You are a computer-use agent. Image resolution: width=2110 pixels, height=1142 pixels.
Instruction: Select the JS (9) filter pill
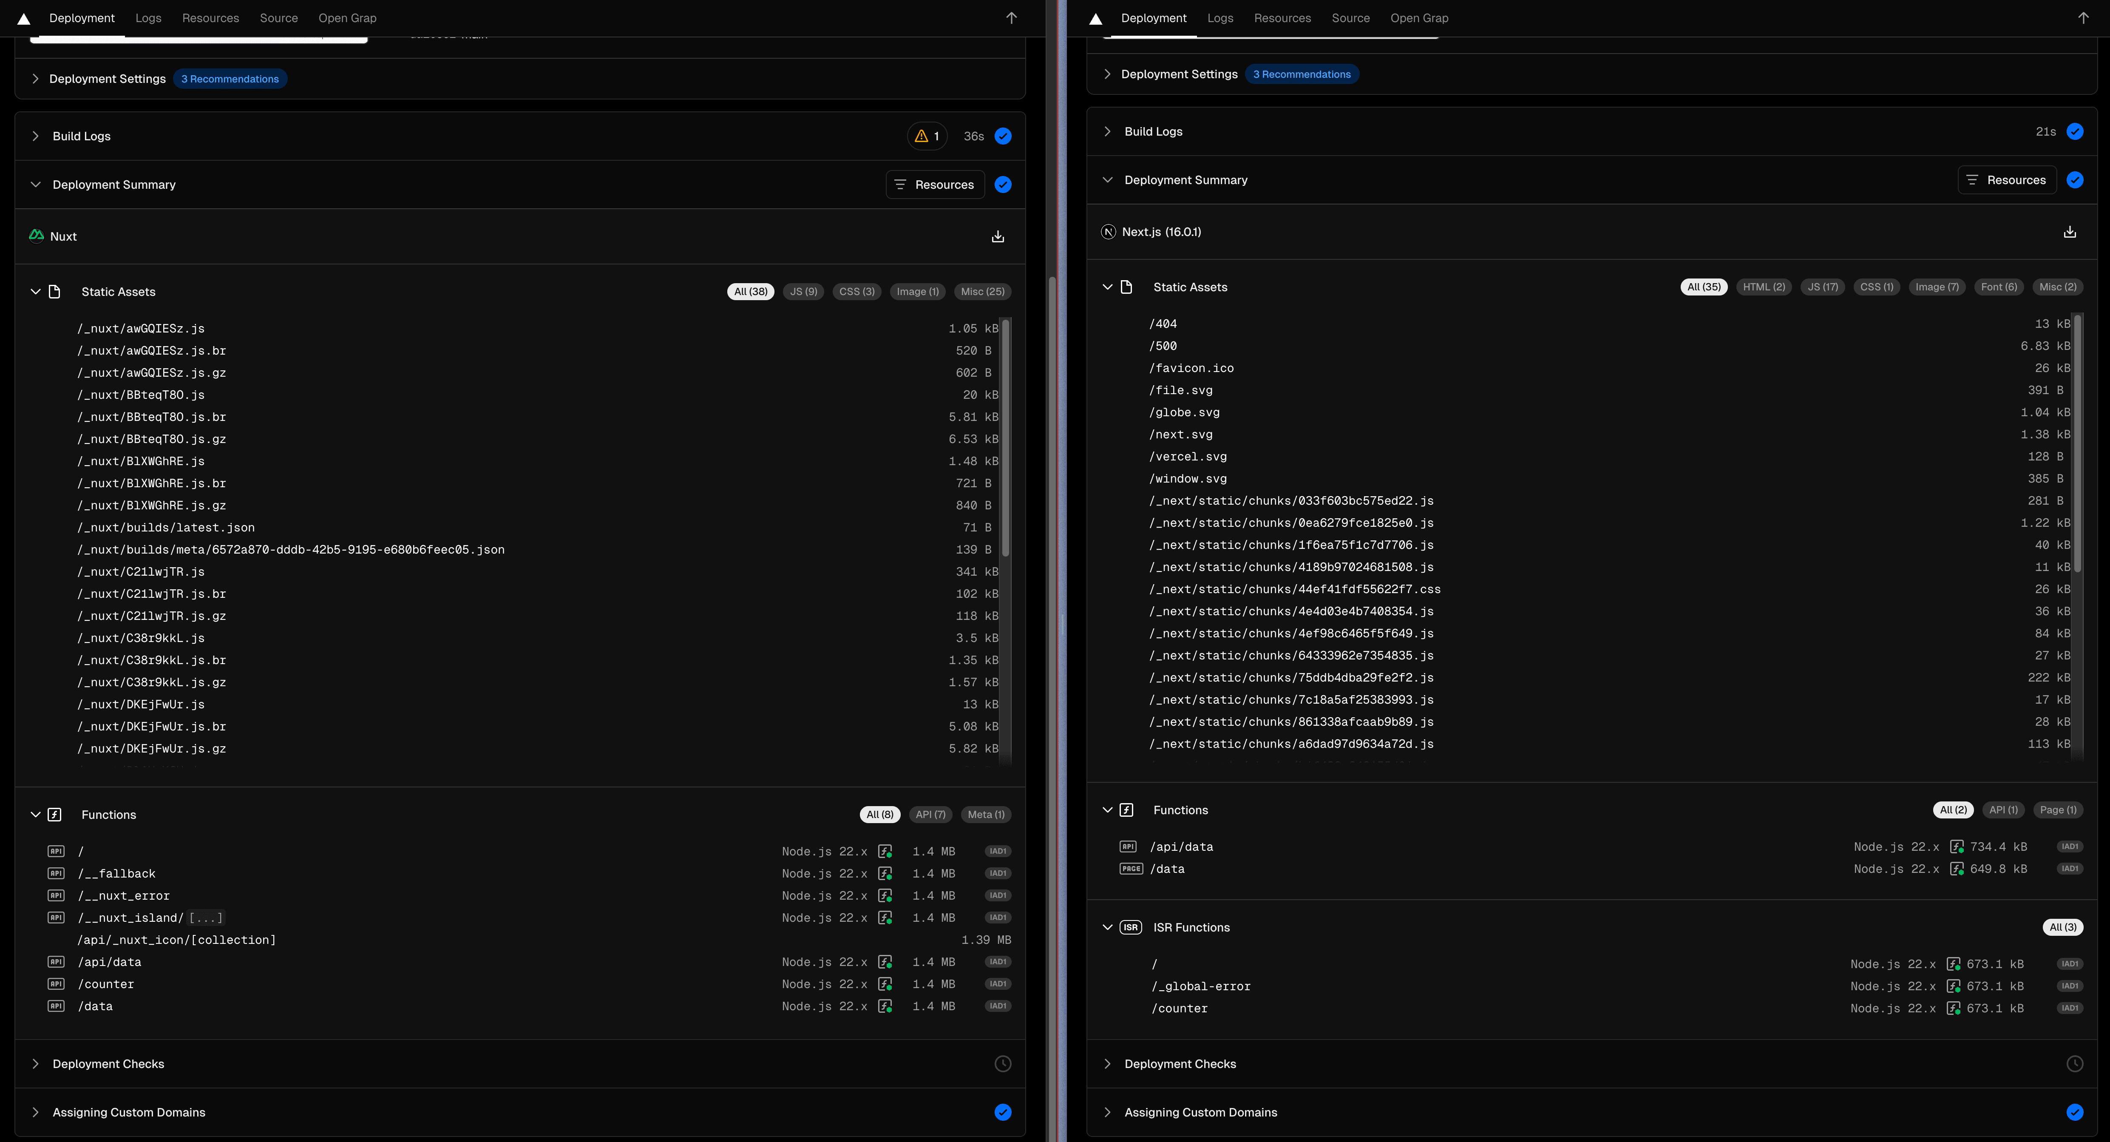point(803,292)
